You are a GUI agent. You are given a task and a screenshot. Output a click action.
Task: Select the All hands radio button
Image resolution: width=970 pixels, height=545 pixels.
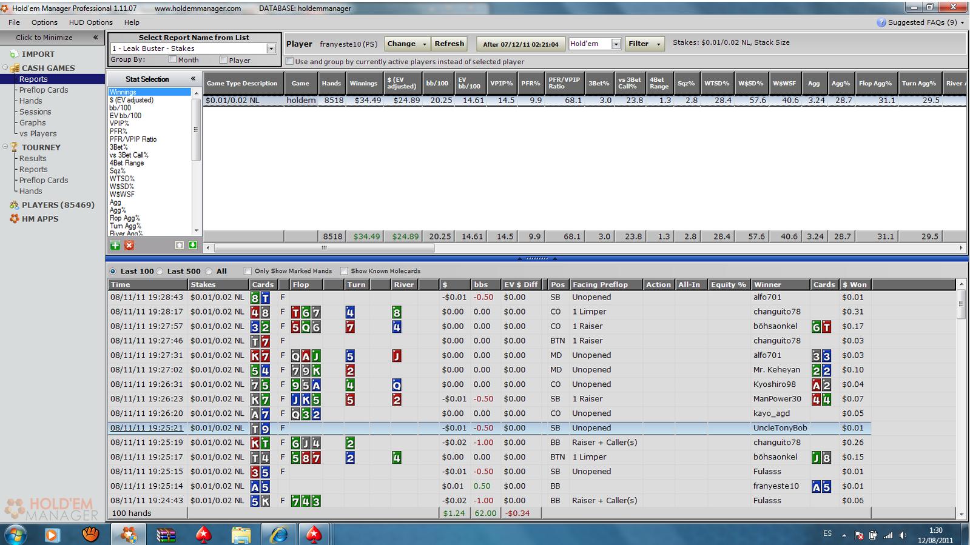coord(209,271)
